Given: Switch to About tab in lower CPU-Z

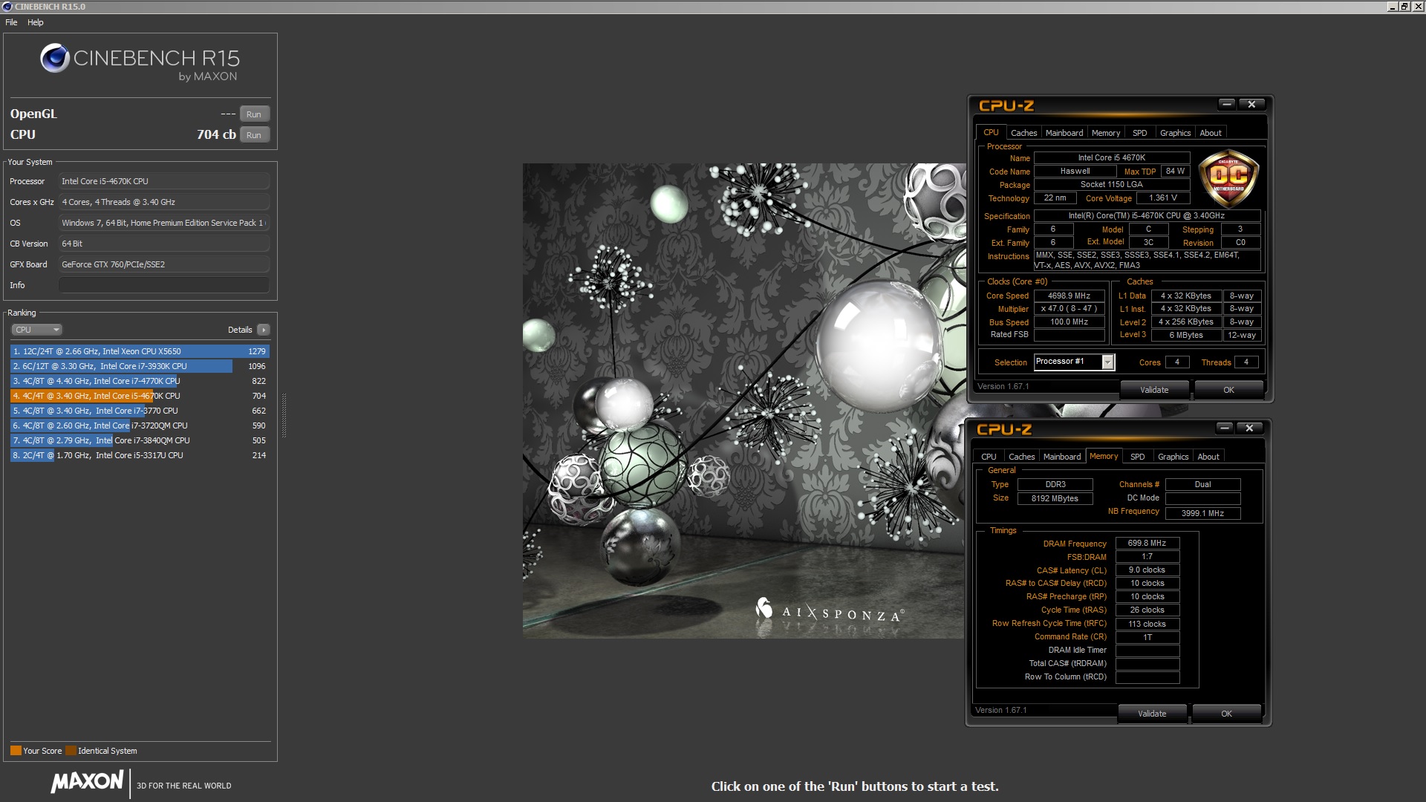Looking at the screenshot, I should tap(1208, 457).
